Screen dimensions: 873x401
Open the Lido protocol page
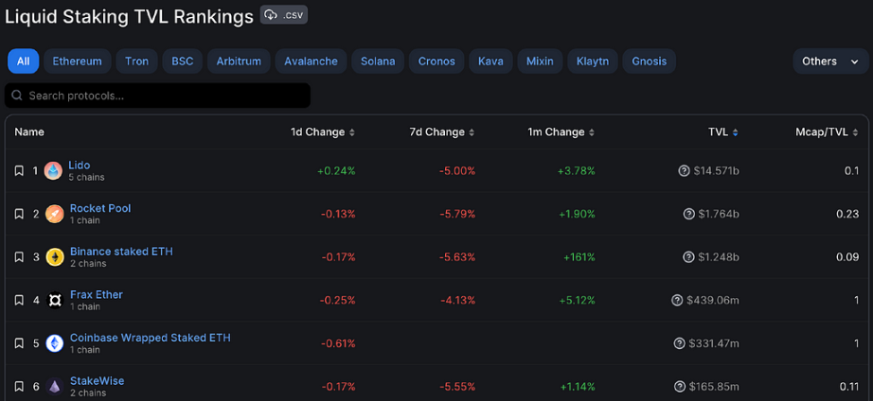coord(79,166)
